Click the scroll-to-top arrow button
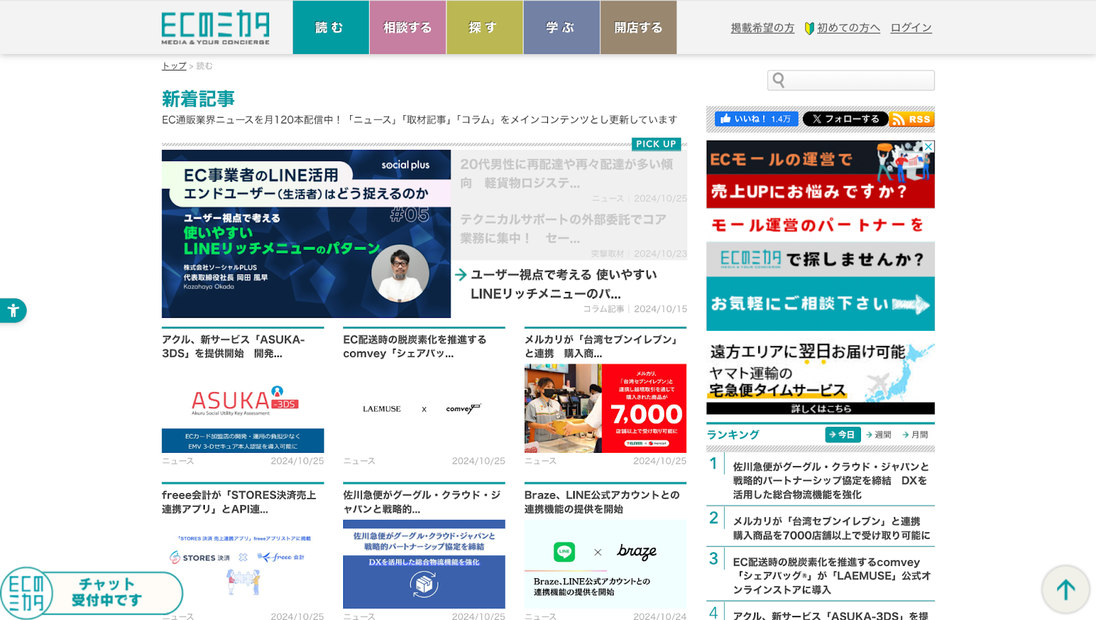Viewport: 1096px width, 620px height. pyautogui.click(x=1065, y=589)
